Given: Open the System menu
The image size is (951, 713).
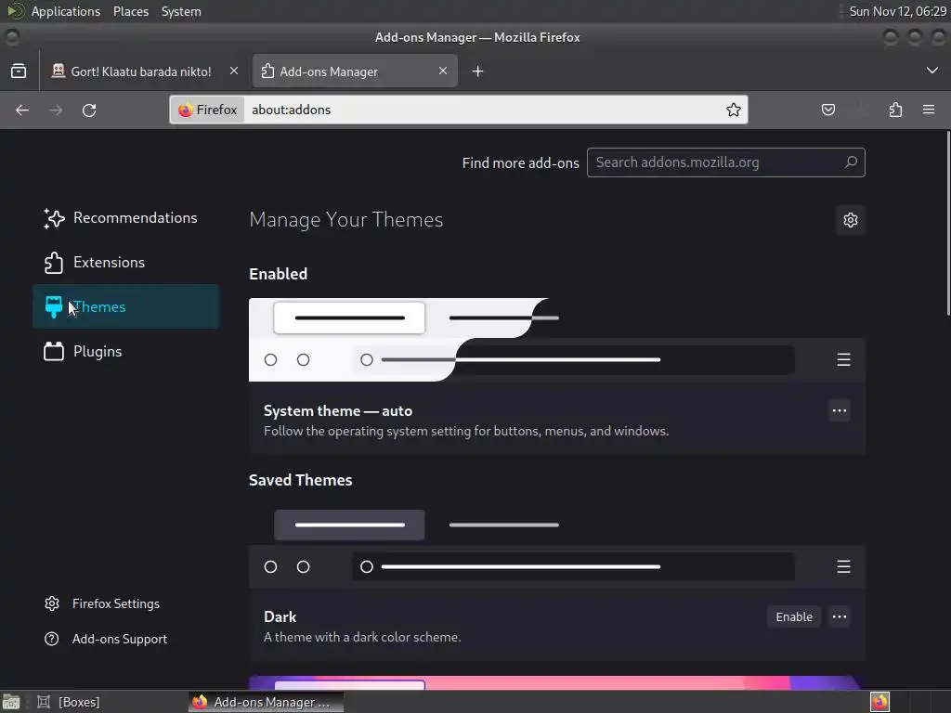Looking at the screenshot, I should (181, 11).
